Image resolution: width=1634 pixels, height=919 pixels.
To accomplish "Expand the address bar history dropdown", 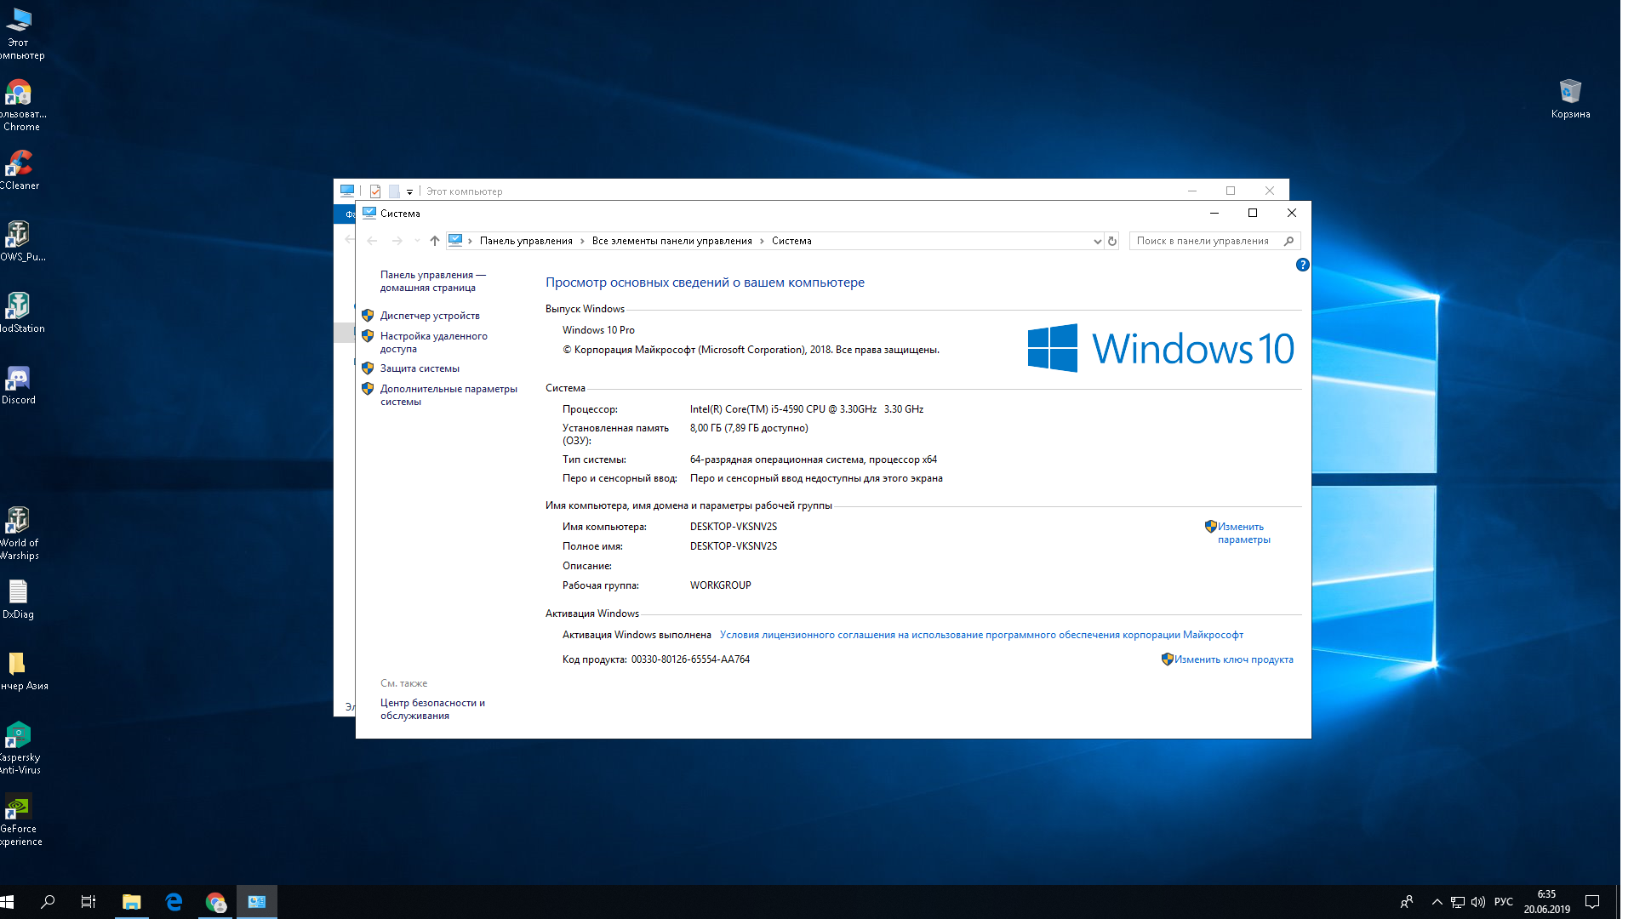I will 1097,241.
